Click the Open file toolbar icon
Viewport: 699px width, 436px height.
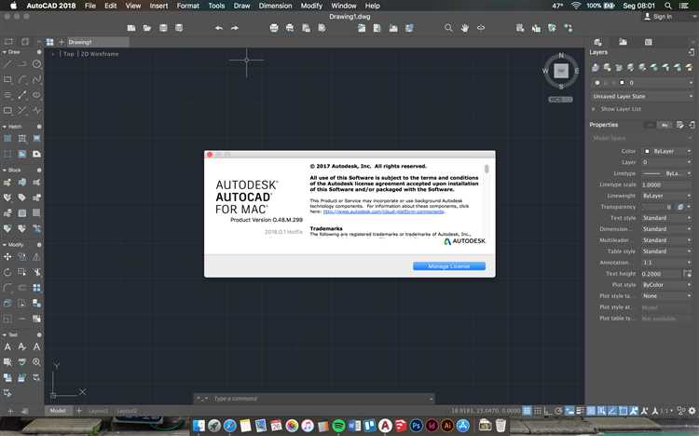(x=146, y=28)
